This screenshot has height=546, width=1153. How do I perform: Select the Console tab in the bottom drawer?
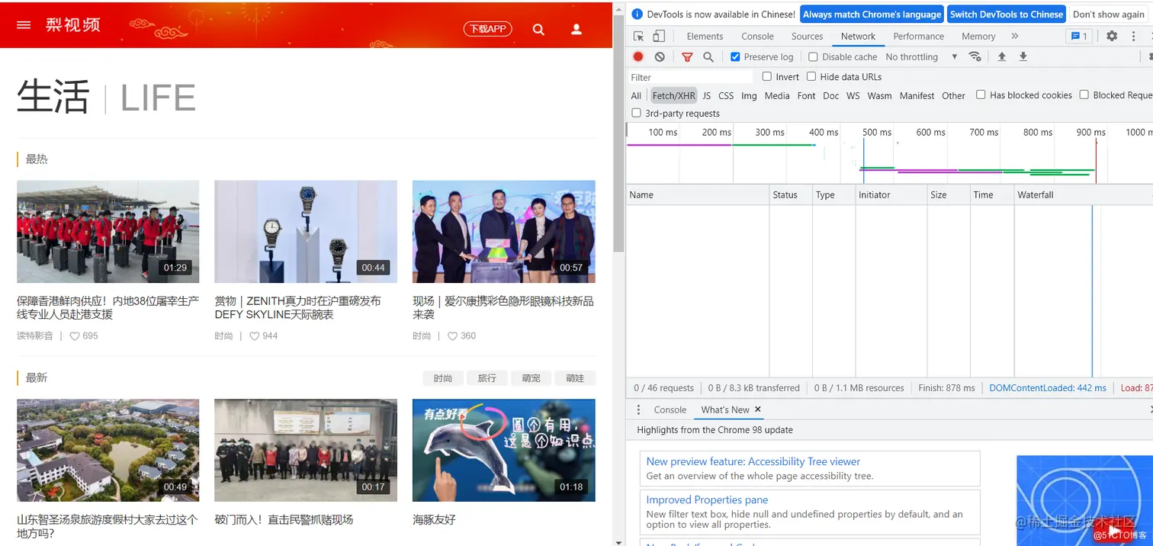click(x=670, y=409)
